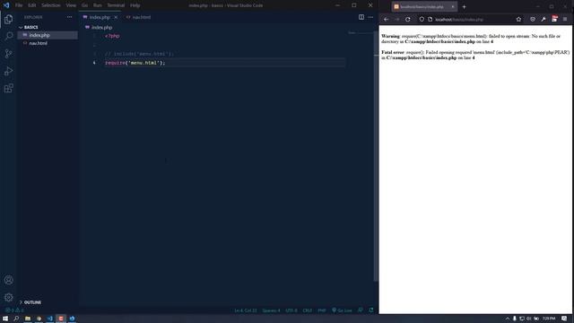Click the Firefox back arrow

[387, 19]
